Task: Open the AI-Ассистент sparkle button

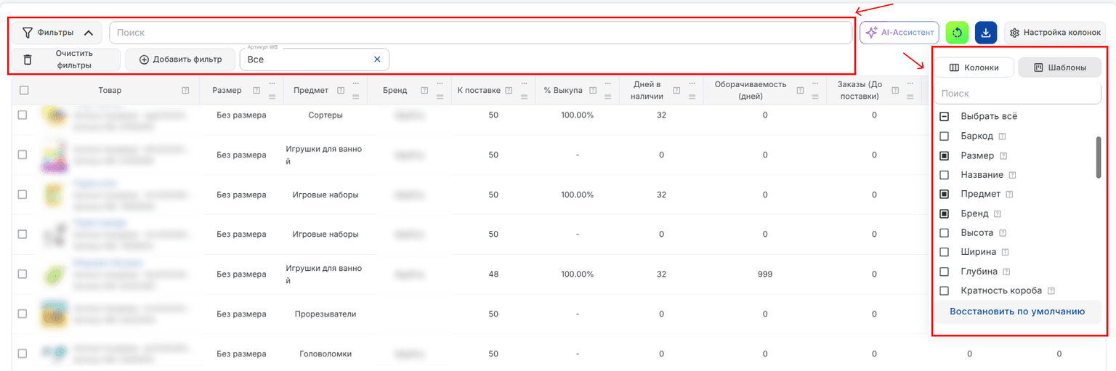Action: pos(899,33)
